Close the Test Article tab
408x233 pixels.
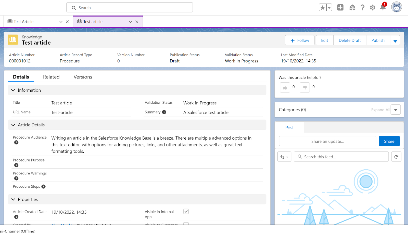(x=67, y=22)
